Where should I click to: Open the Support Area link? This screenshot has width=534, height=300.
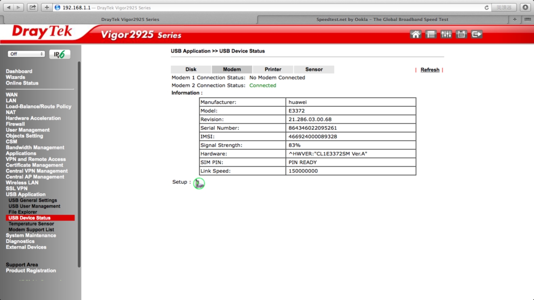coord(22,264)
